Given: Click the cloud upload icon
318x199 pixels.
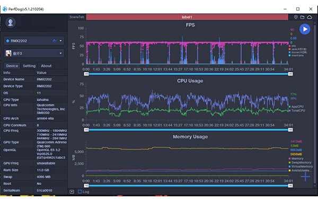Looking at the screenshot, I should 310,17.
